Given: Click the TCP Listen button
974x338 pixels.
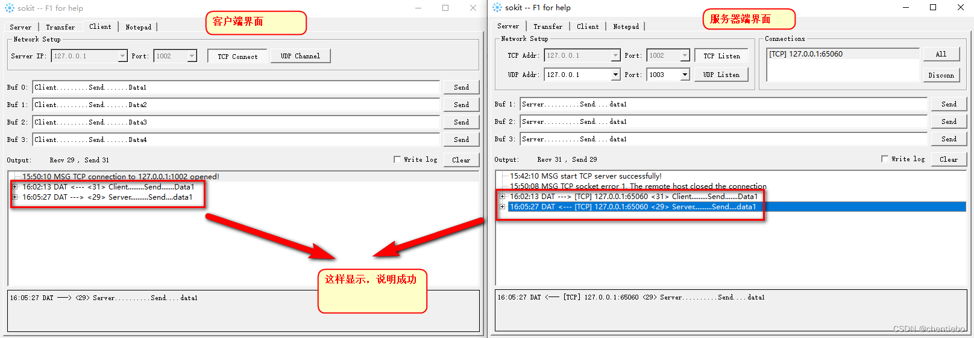Looking at the screenshot, I should point(721,56).
